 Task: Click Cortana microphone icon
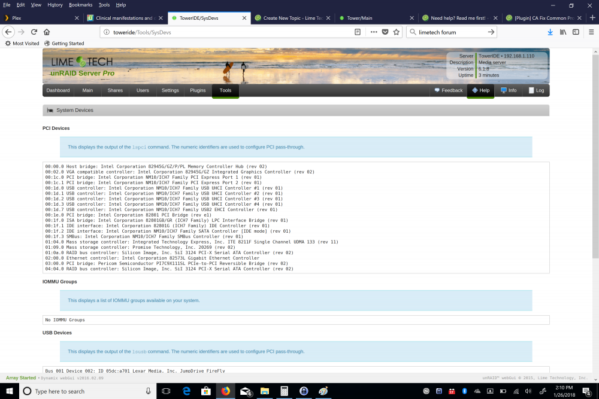click(x=148, y=391)
